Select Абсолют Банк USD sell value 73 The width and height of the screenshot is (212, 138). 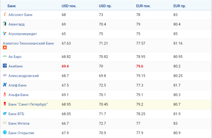101,15
